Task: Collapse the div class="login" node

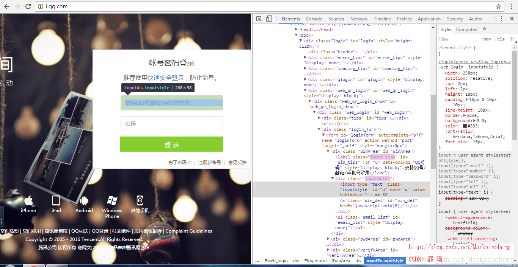Action: (301, 41)
